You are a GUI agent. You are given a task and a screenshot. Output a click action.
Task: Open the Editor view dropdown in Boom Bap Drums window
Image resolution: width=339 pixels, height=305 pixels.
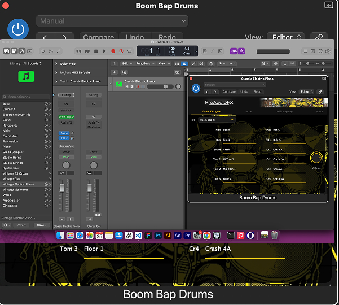click(x=285, y=37)
